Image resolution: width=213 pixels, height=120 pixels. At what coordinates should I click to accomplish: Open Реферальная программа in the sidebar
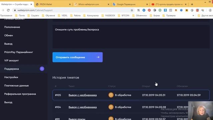pyautogui.click(x=20, y=94)
